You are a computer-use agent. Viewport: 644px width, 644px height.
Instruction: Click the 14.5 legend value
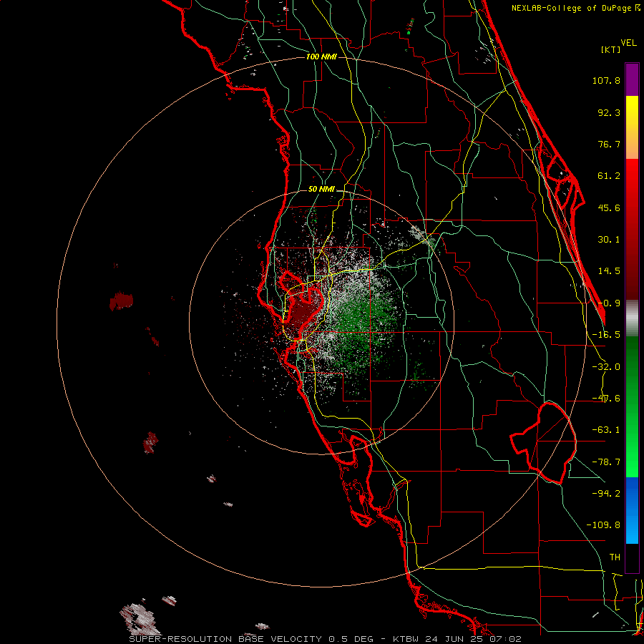(x=609, y=271)
